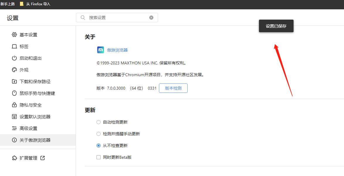344x176 pixels.
Task: Click the external link icon after 扩展管理
Action: click(43, 158)
